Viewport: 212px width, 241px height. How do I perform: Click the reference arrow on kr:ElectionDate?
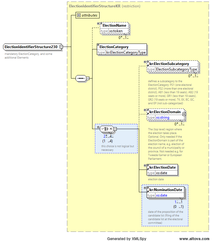pyautogui.click(x=148, y=169)
